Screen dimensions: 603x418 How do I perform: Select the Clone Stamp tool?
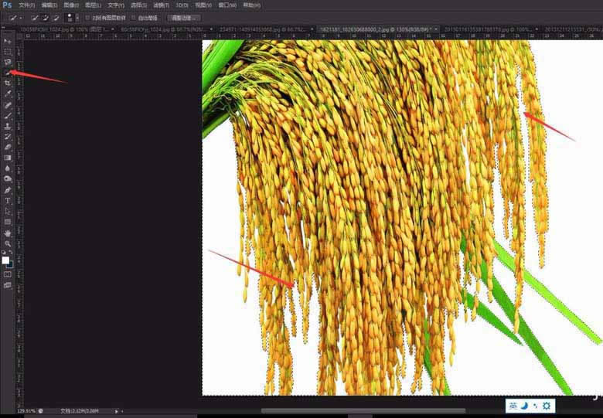(x=7, y=126)
